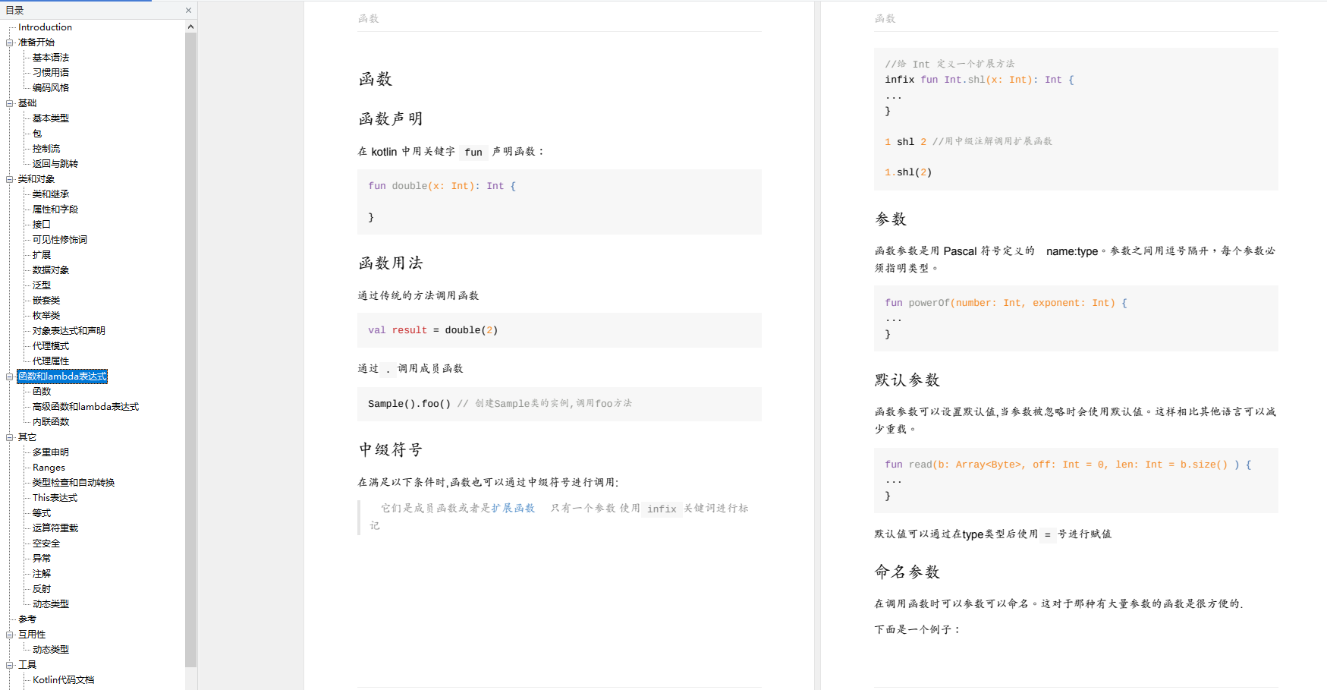Collapse the 其它 tree node

pos(10,437)
